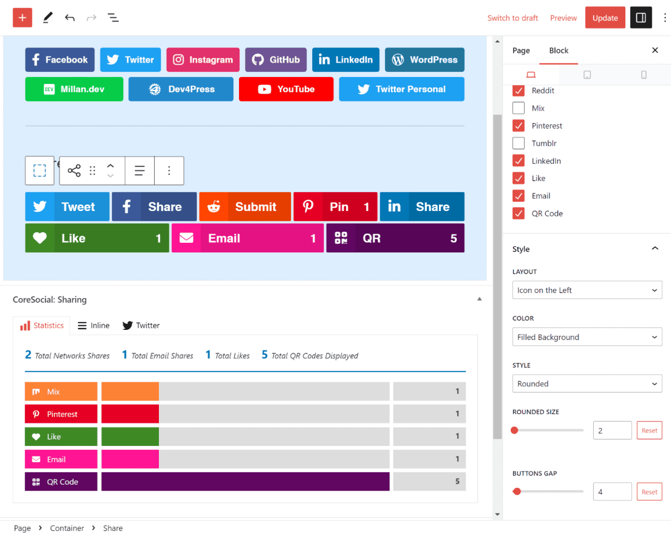
Task: Enable the Tumblr network checkbox
Action: coord(519,143)
